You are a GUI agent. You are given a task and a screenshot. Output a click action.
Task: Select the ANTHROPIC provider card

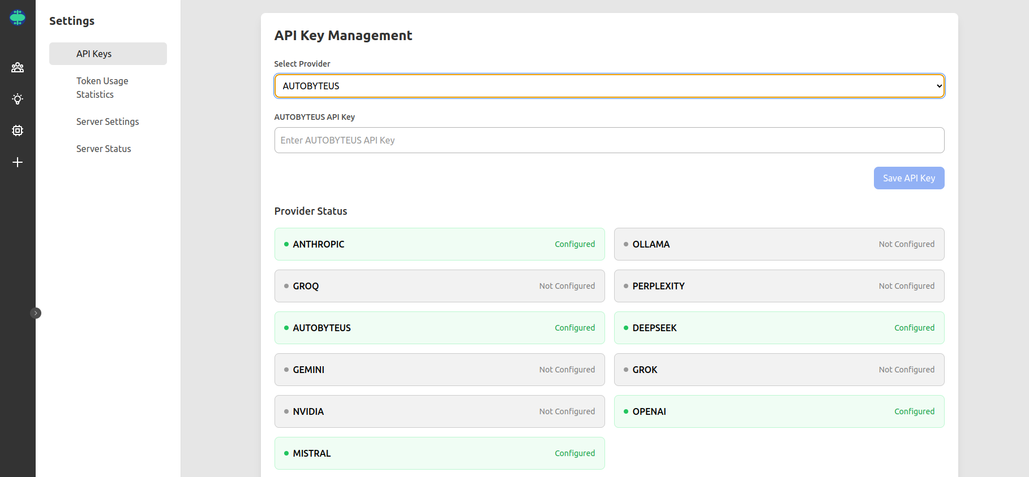tap(440, 244)
